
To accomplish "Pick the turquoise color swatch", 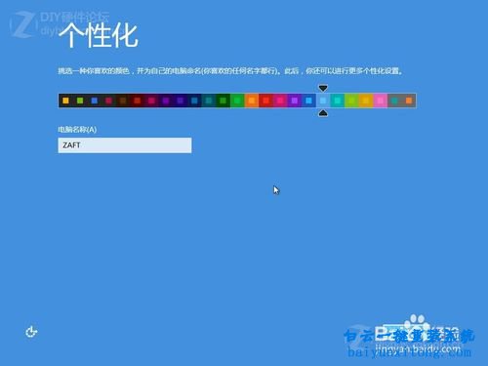I will tap(338, 101).
